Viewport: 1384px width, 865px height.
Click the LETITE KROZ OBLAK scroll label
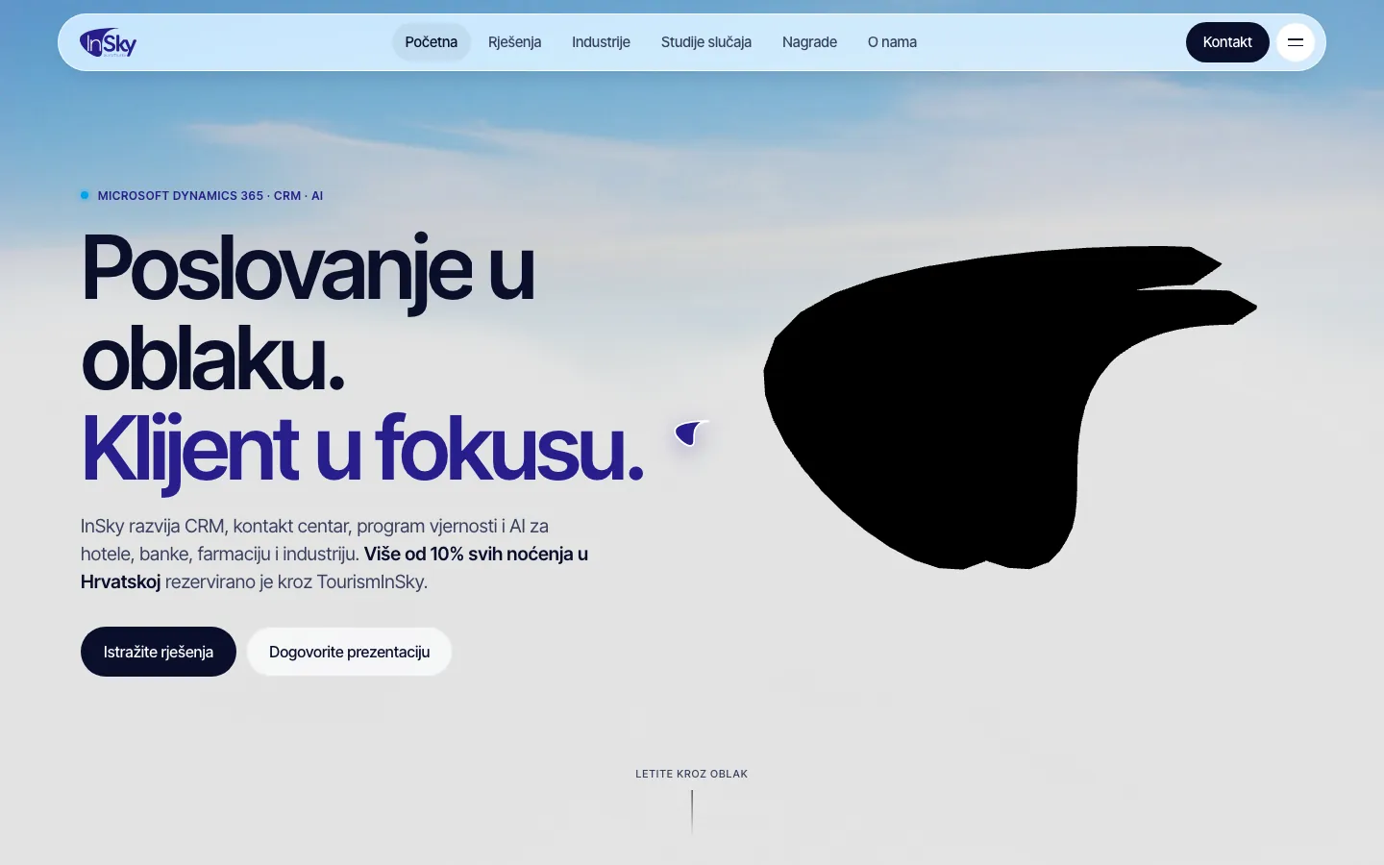pyautogui.click(x=692, y=774)
